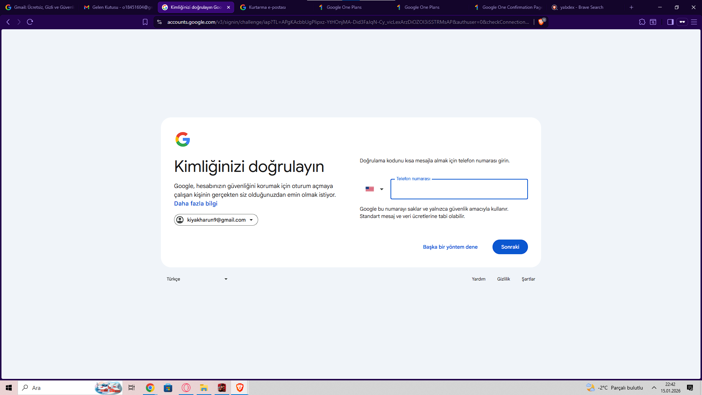Open the Daha fazla bilgi link
This screenshot has width=702, height=395.
click(196, 203)
